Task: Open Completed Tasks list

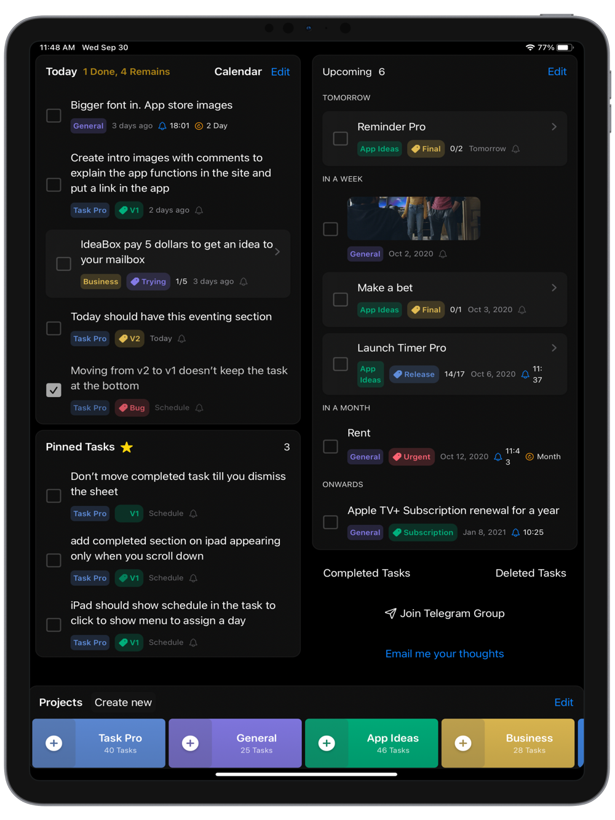Action: click(367, 573)
